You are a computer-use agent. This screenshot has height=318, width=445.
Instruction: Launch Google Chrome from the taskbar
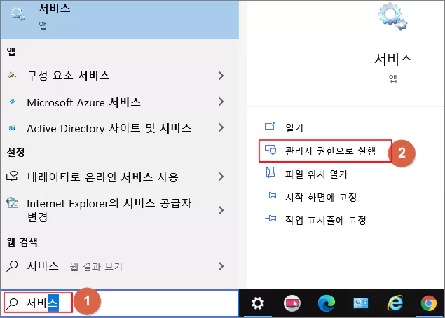pos(429,303)
